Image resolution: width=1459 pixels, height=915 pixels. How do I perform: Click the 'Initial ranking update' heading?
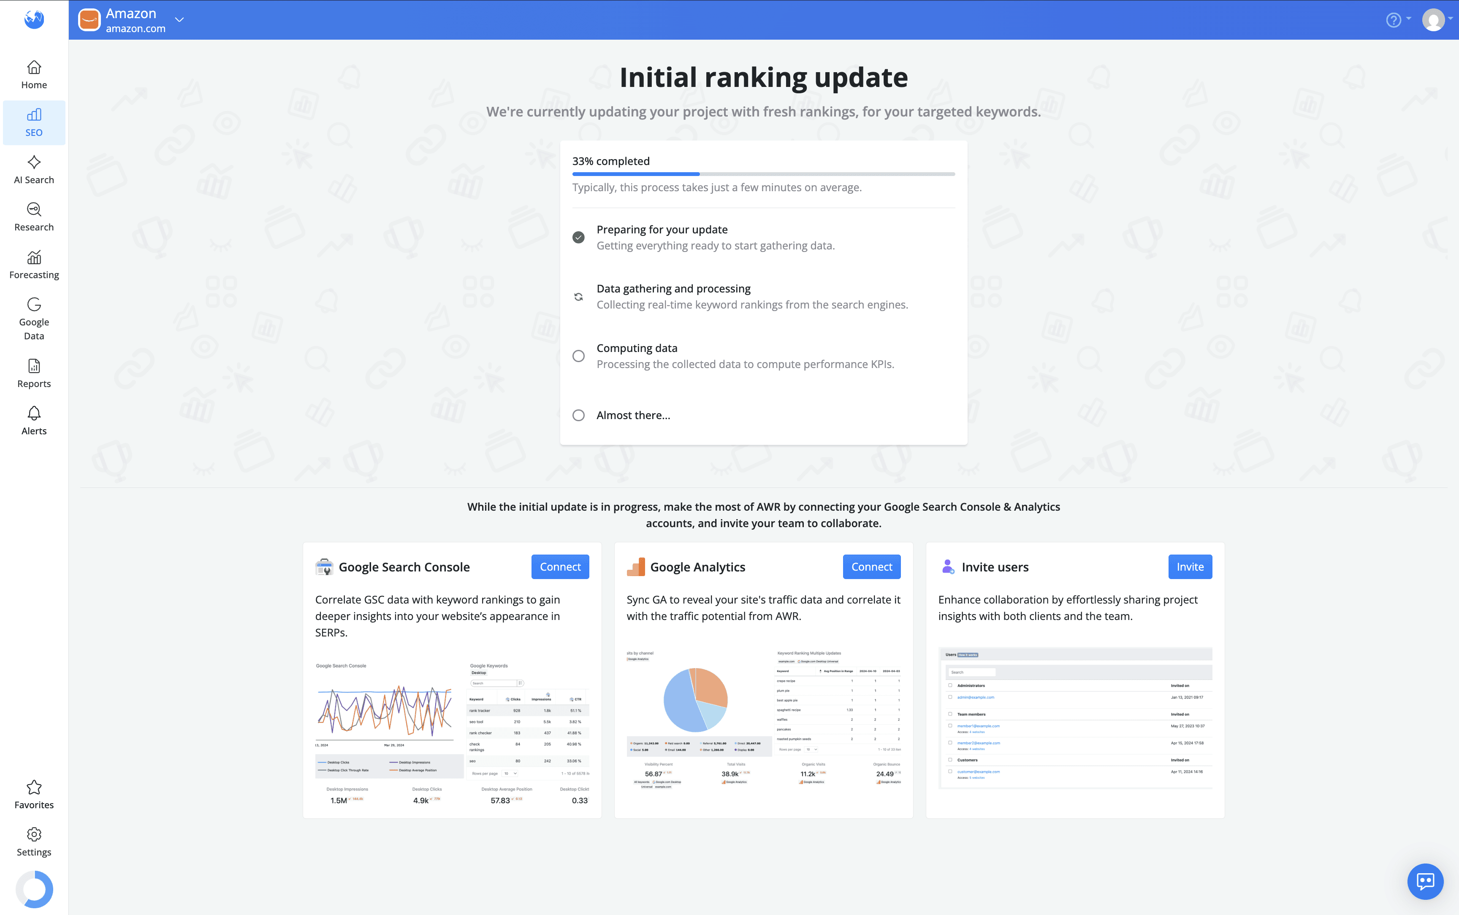point(764,78)
